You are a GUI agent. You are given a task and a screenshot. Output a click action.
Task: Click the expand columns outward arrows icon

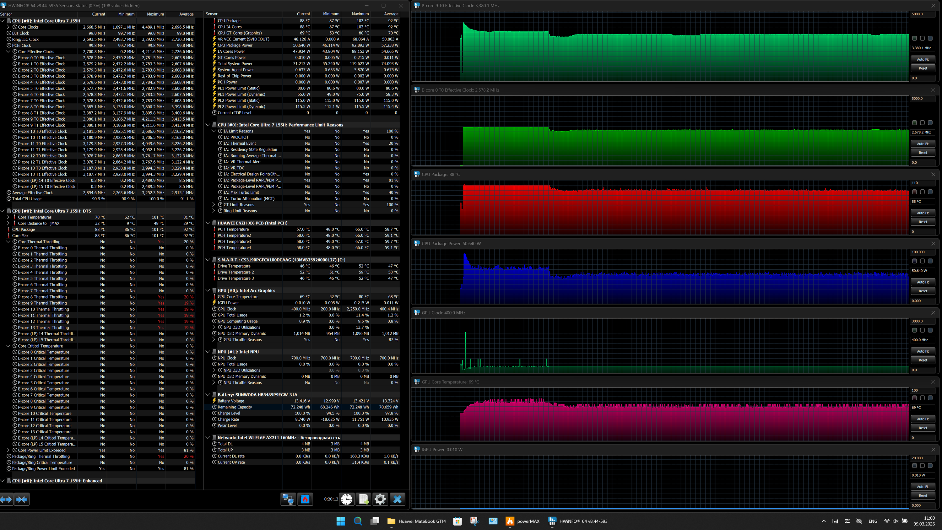(6, 499)
